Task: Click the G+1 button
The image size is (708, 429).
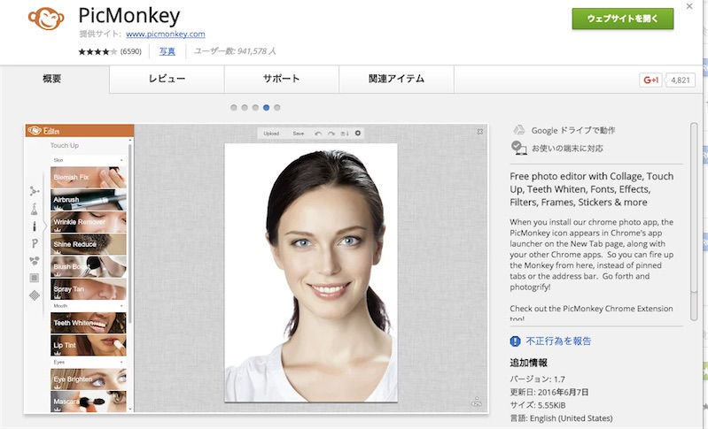Action: (x=650, y=80)
